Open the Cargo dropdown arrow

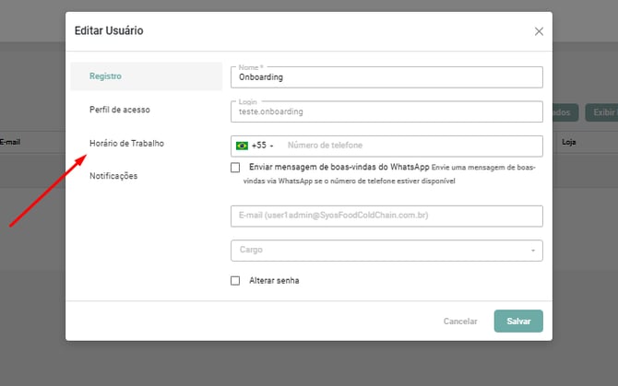532,251
